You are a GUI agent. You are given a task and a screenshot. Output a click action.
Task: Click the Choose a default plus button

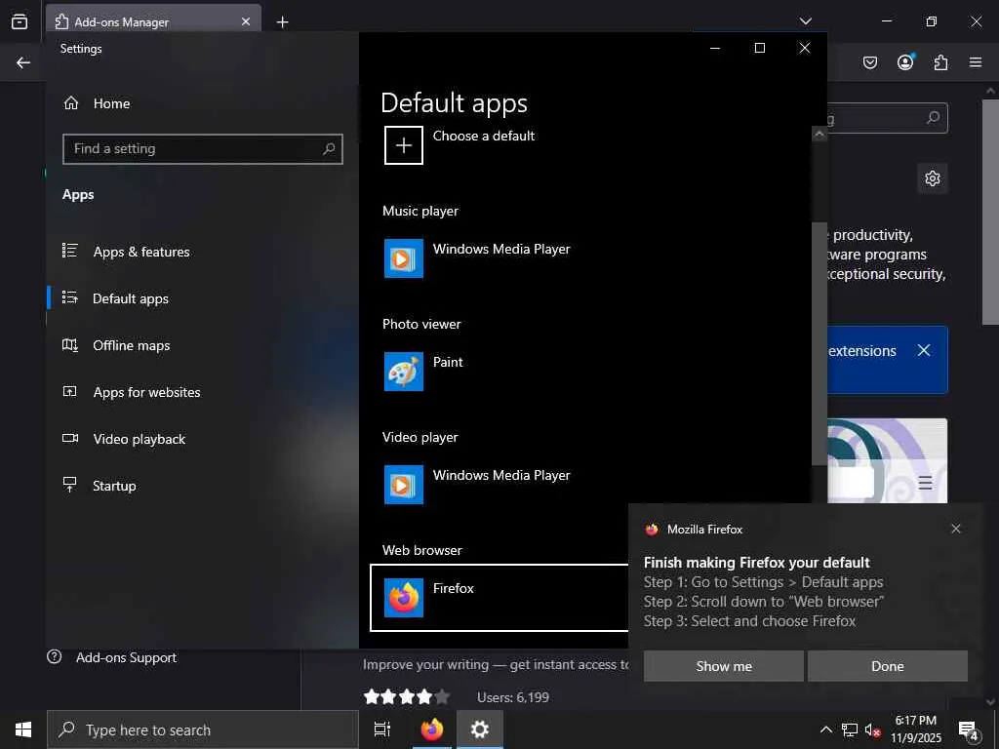click(x=404, y=145)
